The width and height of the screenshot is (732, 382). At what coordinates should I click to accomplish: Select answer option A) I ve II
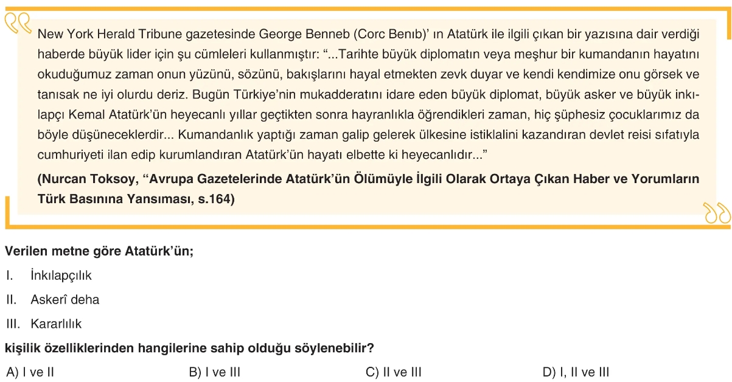click(30, 372)
